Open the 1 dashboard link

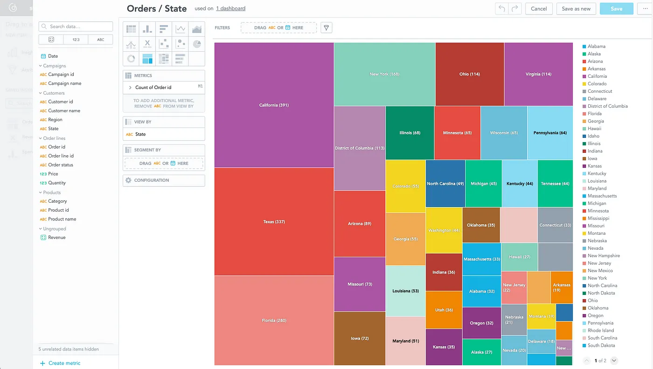[230, 8]
